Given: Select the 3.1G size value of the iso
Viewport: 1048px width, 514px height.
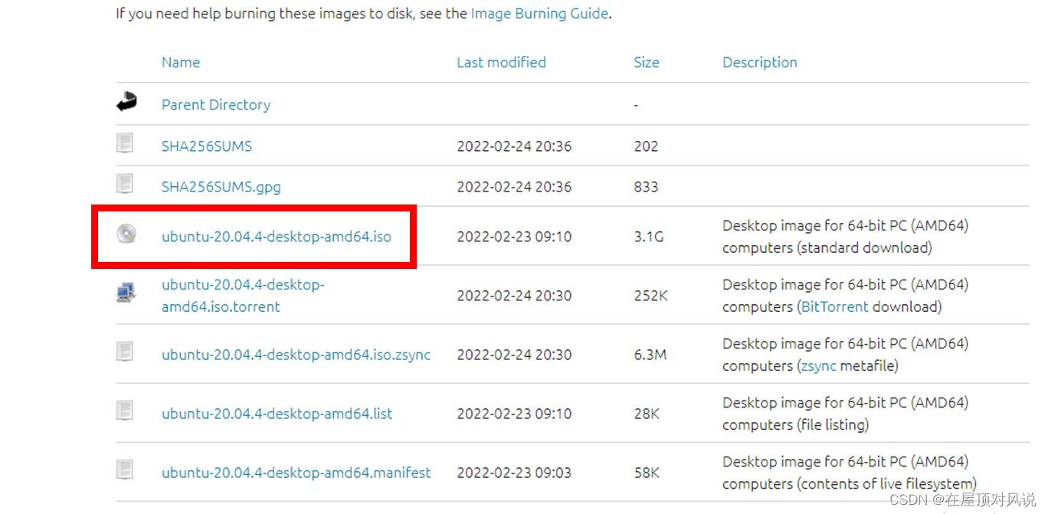Looking at the screenshot, I should pos(649,237).
